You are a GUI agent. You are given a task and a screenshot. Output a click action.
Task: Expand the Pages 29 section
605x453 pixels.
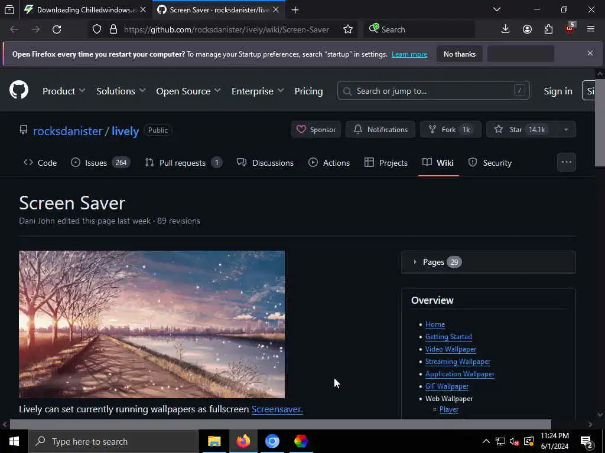click(x=489, y=262)
